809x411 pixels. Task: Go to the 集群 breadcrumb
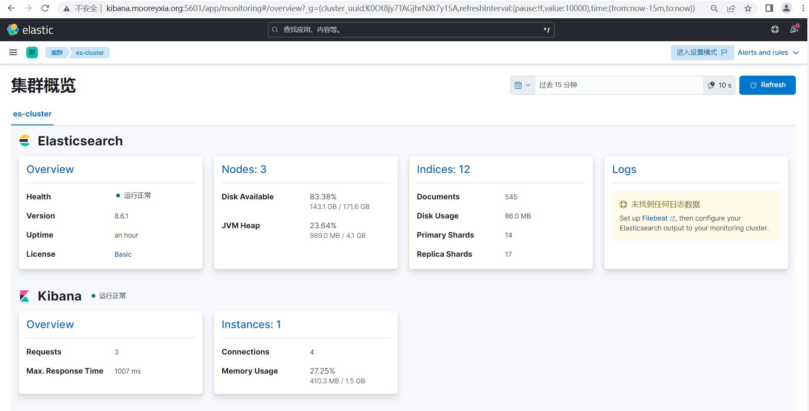[57, 53]
